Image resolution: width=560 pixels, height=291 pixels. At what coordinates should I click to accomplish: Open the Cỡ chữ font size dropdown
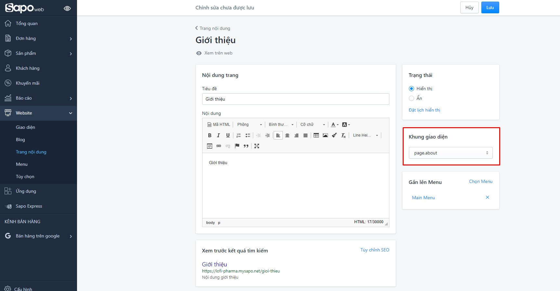coord(312,125)
